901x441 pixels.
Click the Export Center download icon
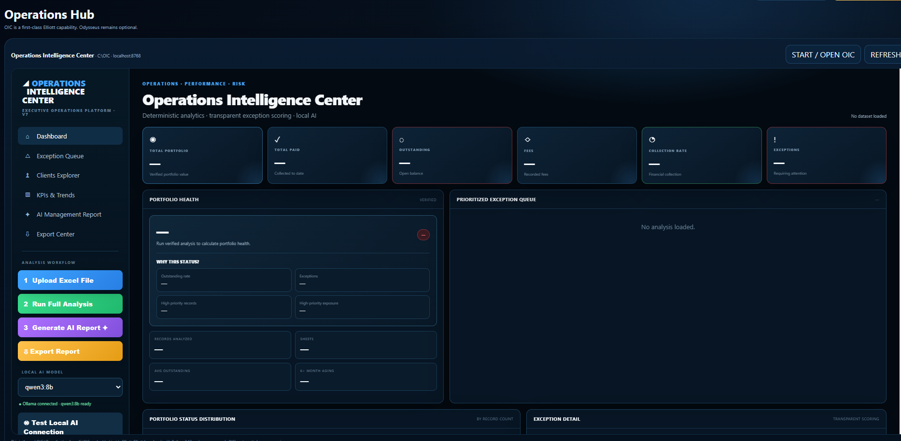click(x=28, y=234)
